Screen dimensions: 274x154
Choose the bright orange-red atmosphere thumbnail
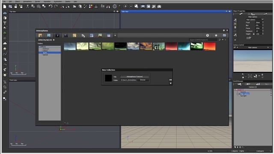[209, 47]
